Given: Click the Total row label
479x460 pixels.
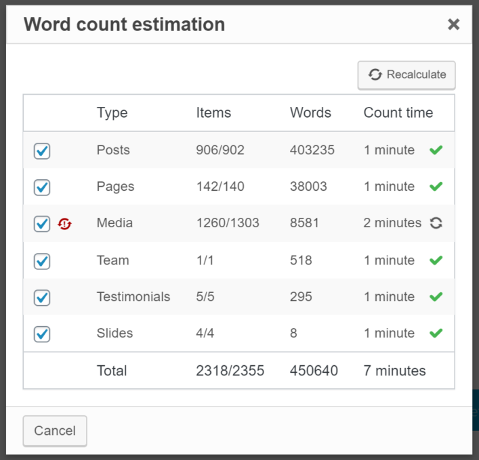Looking at the screenshot, I should 112,371.
